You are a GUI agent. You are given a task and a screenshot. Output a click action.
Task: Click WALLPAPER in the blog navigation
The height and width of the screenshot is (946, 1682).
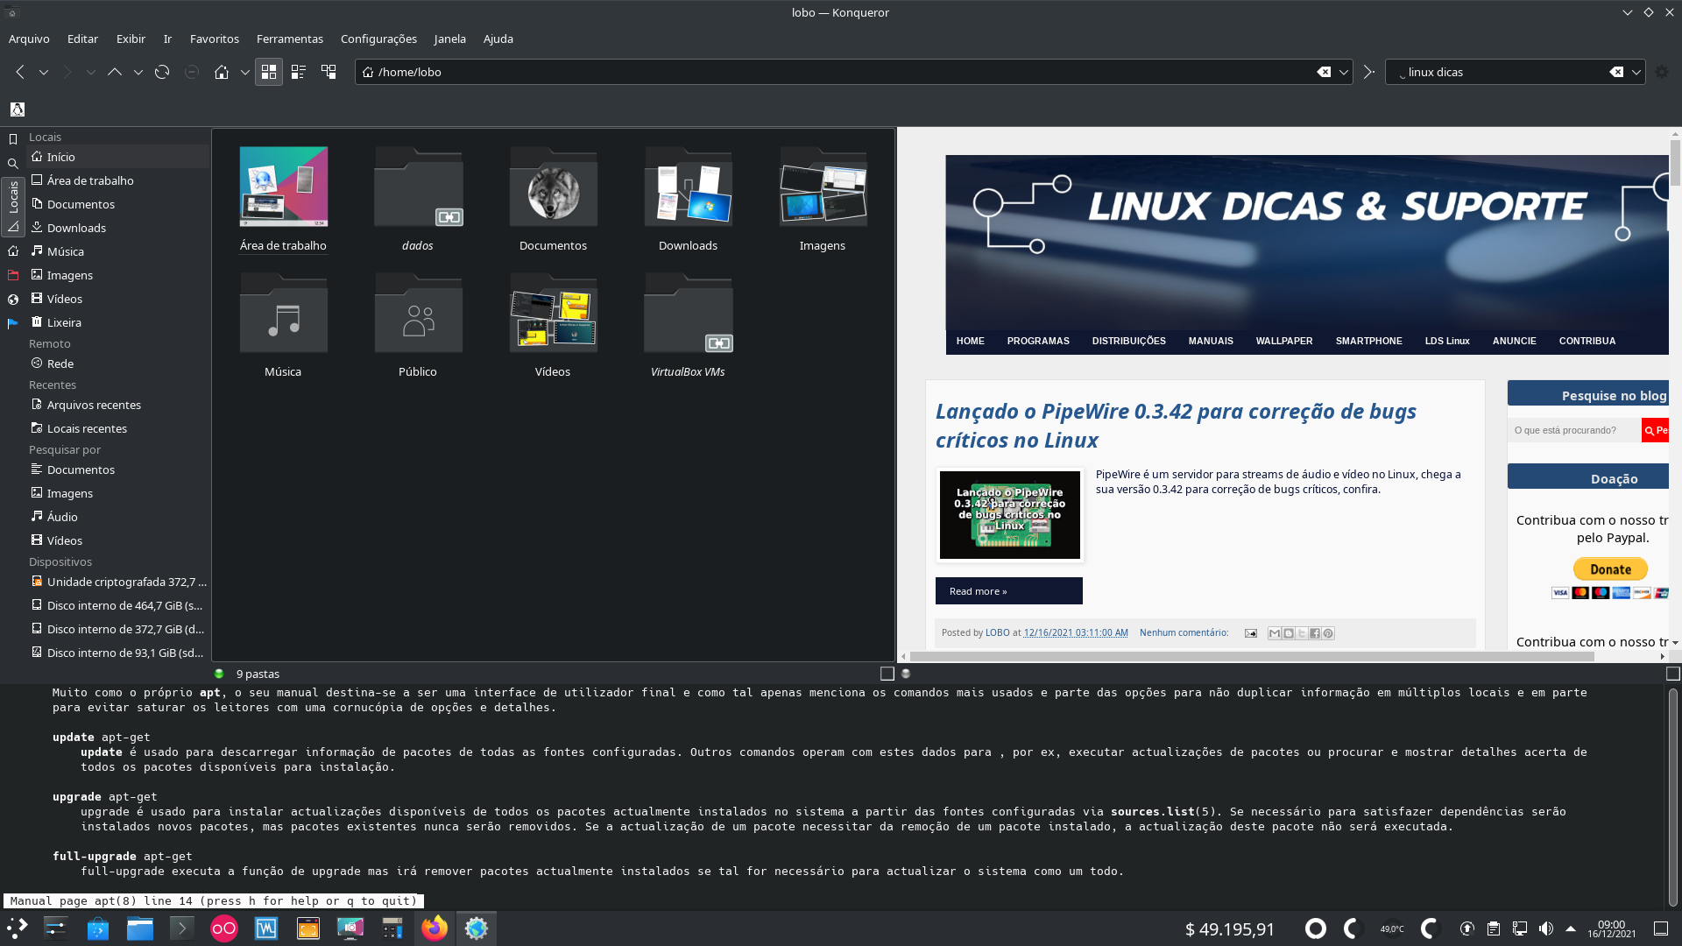1283,341
